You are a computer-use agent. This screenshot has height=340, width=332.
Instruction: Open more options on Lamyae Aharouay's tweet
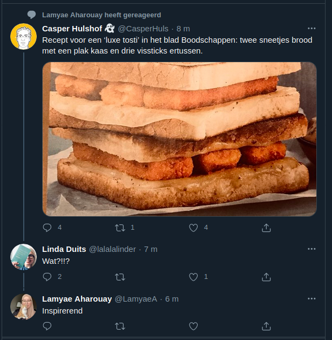coord(311,298)
